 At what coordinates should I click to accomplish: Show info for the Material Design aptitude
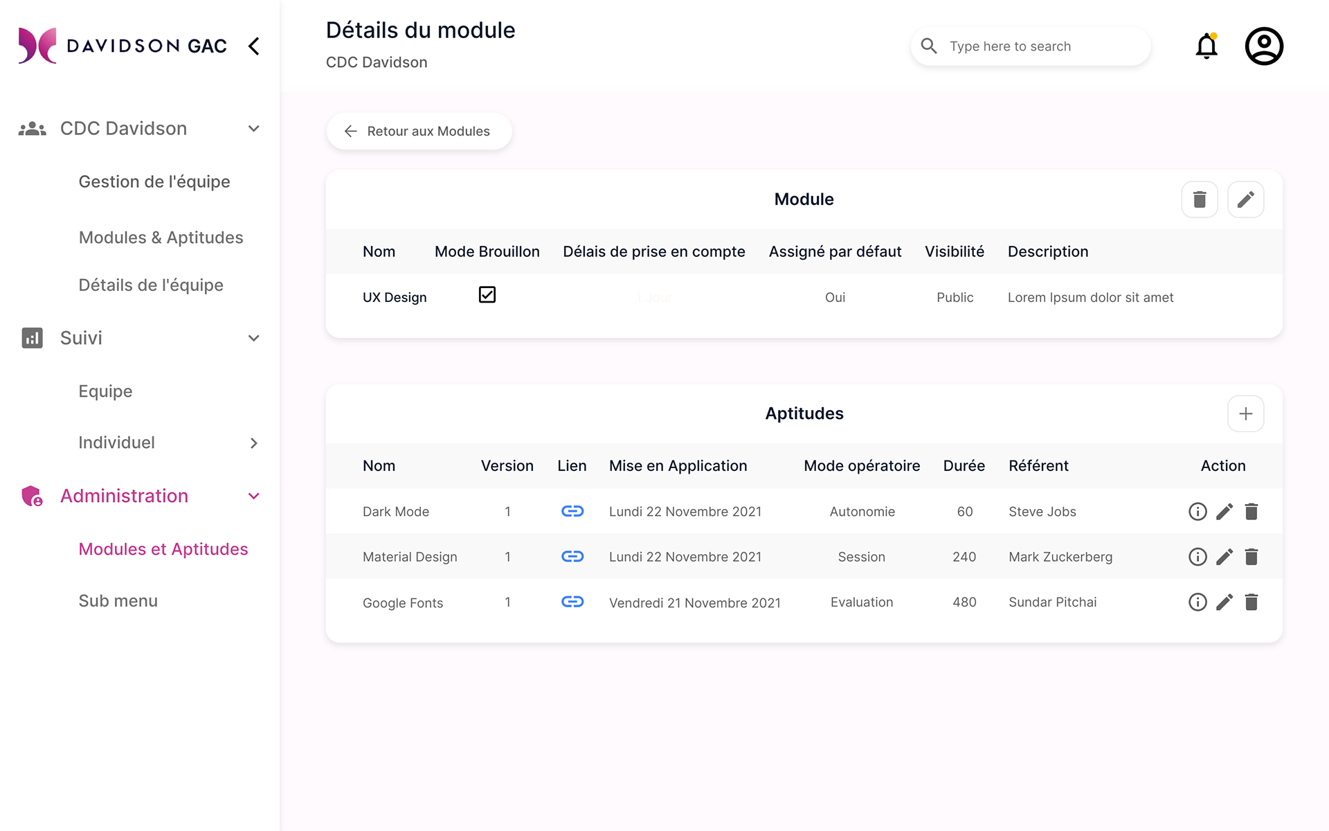pyautogui.click(x=1197, y=557)
